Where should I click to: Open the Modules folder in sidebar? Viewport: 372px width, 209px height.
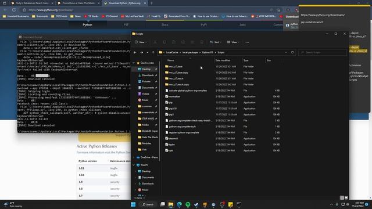click(x=146, y=143)
